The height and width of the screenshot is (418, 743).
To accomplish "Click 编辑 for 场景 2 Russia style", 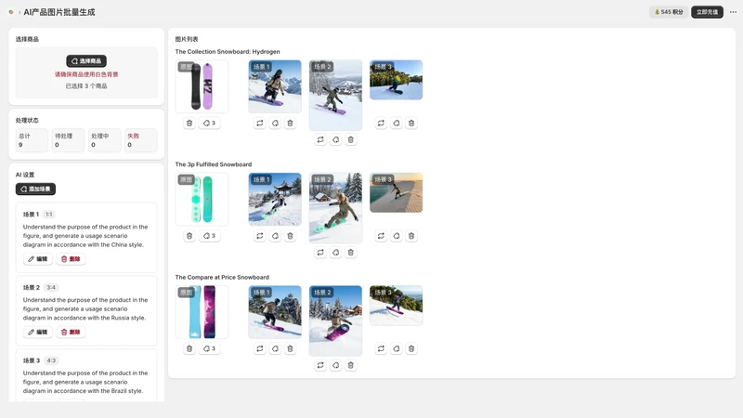I will 37,333.
